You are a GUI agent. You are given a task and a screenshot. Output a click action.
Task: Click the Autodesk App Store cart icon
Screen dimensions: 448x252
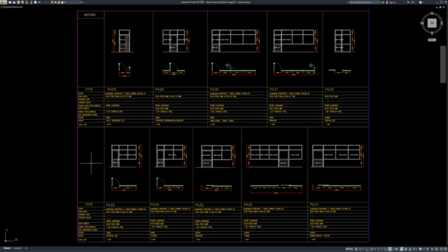pos(408,2)
